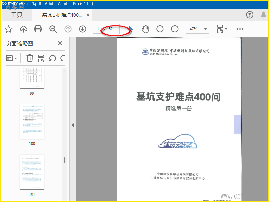Click the print file icon
This screenshot has width=269, height=202.
(38, 29)
